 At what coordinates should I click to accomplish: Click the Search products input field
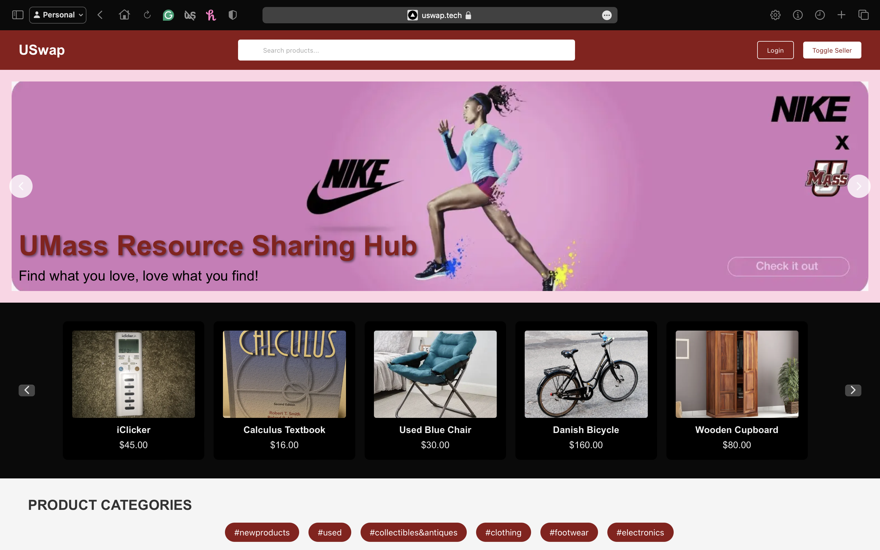406,50
